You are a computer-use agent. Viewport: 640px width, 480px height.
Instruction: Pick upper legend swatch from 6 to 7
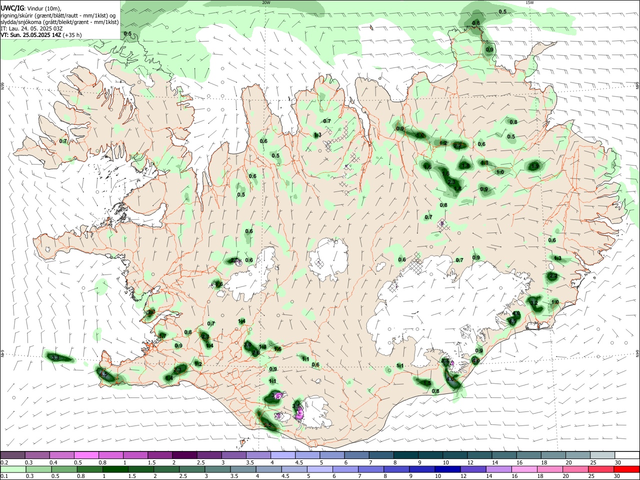click(x=356, y=455)
